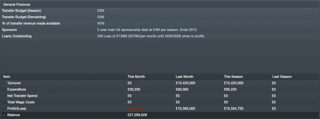Select the Total Wage Costs radio button
The width and height of the screenshot is (320, 119).
coord(4,102)
